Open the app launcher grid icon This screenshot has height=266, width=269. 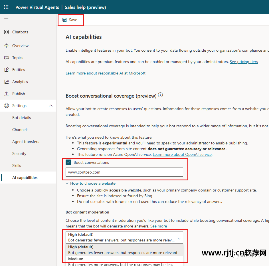point(6,7)
